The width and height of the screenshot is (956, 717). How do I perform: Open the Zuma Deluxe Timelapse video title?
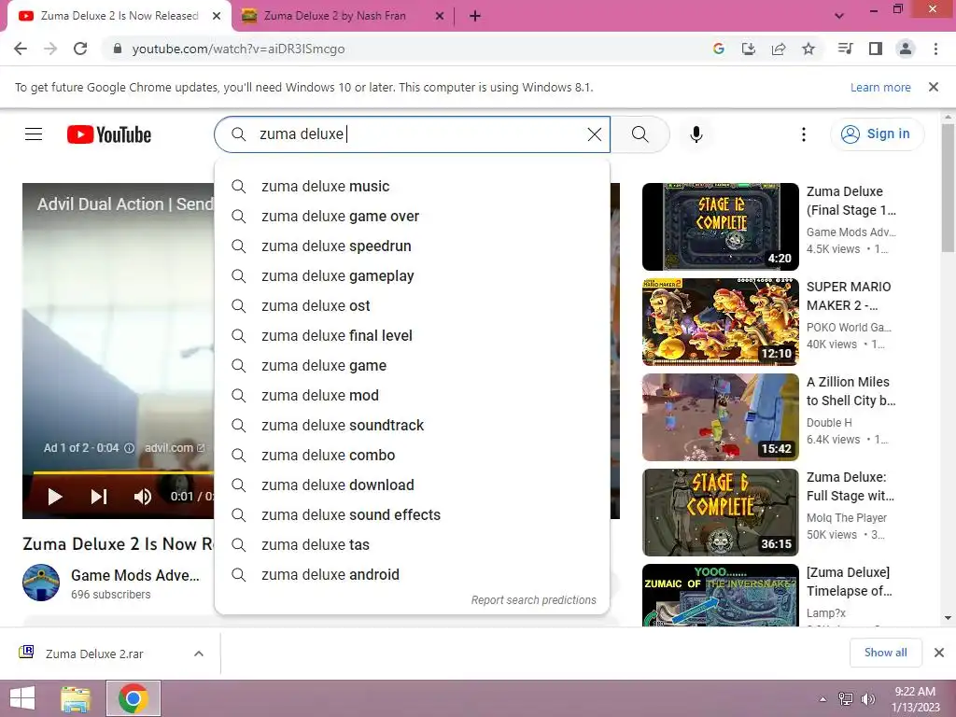click(x=850, y=582)
